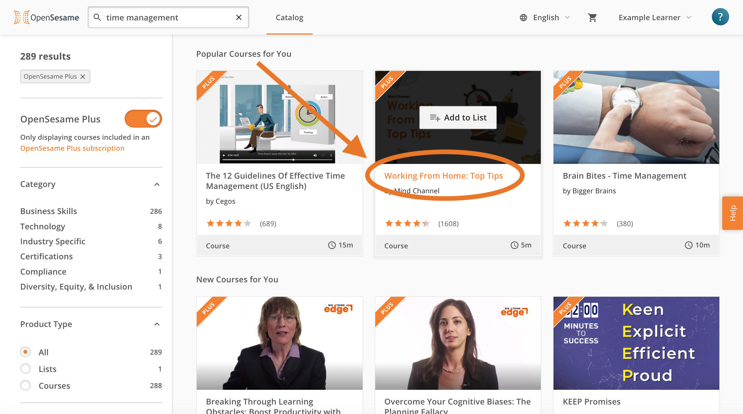Click the Brain Bites watch thumbnail
The height and width of the screenshot is (414, 743).
(636, 117)
